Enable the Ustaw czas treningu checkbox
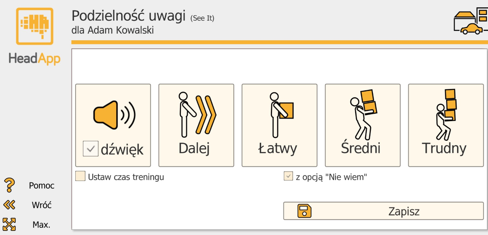This screenshot has height=235, width=488. click(80, 176)
